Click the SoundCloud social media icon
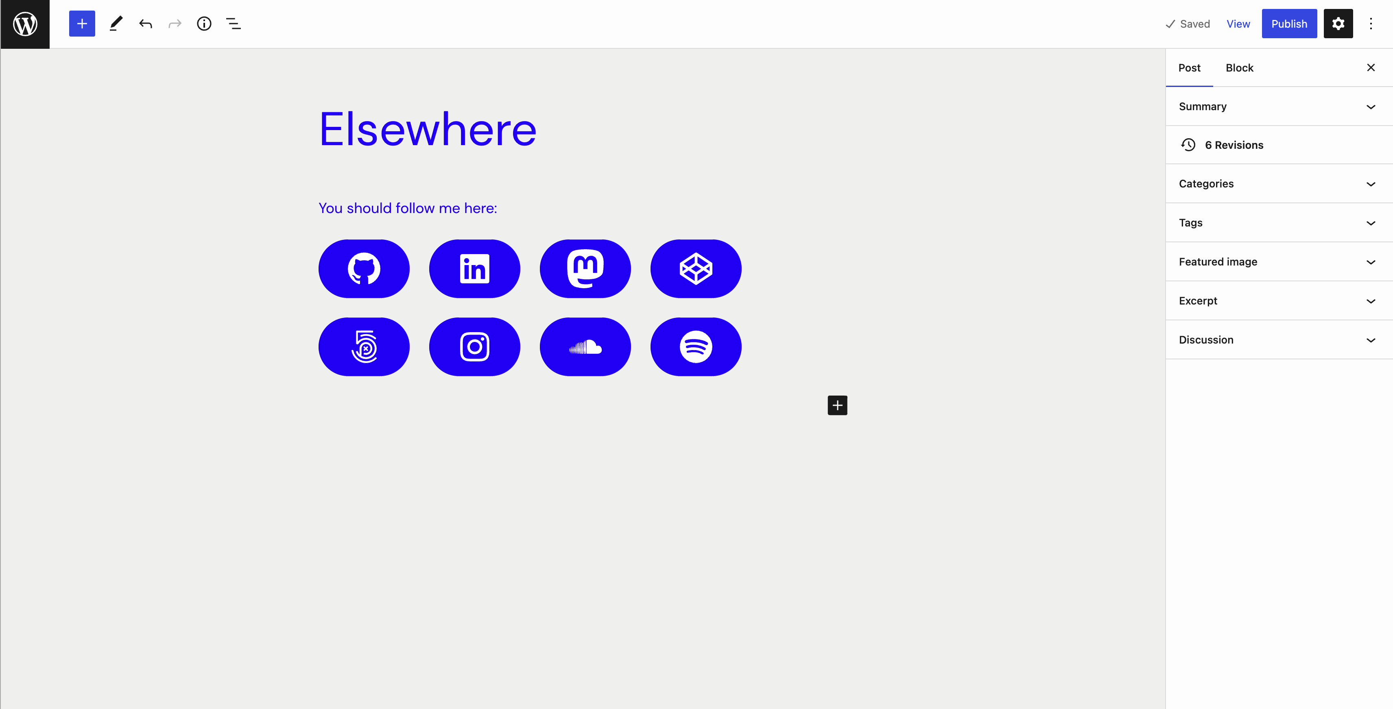The image size is (1393, 709). pos(585,346)
